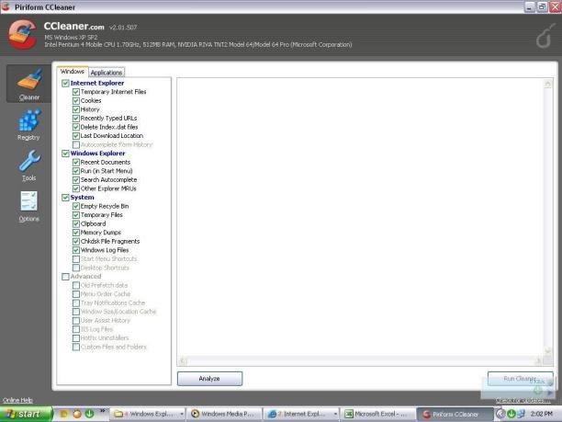Enable Tray Notifications Cache checkbox
Screen dimensions: 562x422
tap(76, 302)
